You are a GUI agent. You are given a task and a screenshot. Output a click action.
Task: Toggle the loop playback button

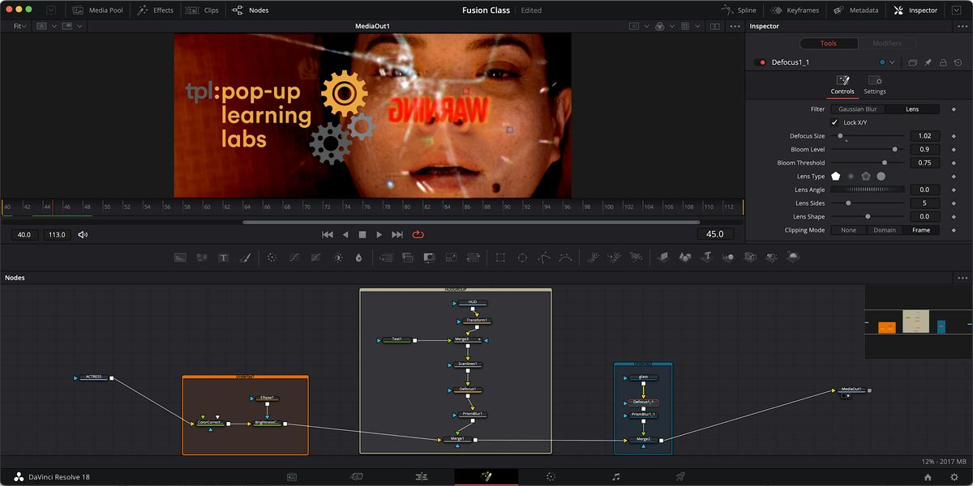pos(418,234)
